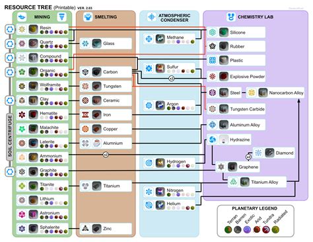Click the Graphene block icon

232,167
